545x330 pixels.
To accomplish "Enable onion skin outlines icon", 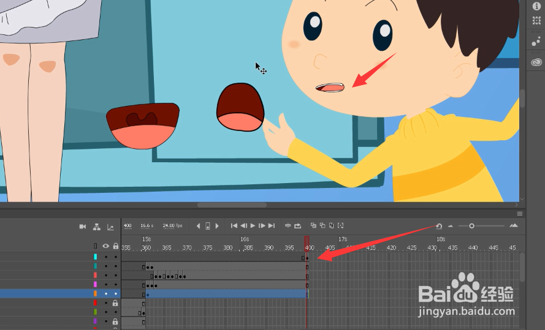I will pos(322,225).
